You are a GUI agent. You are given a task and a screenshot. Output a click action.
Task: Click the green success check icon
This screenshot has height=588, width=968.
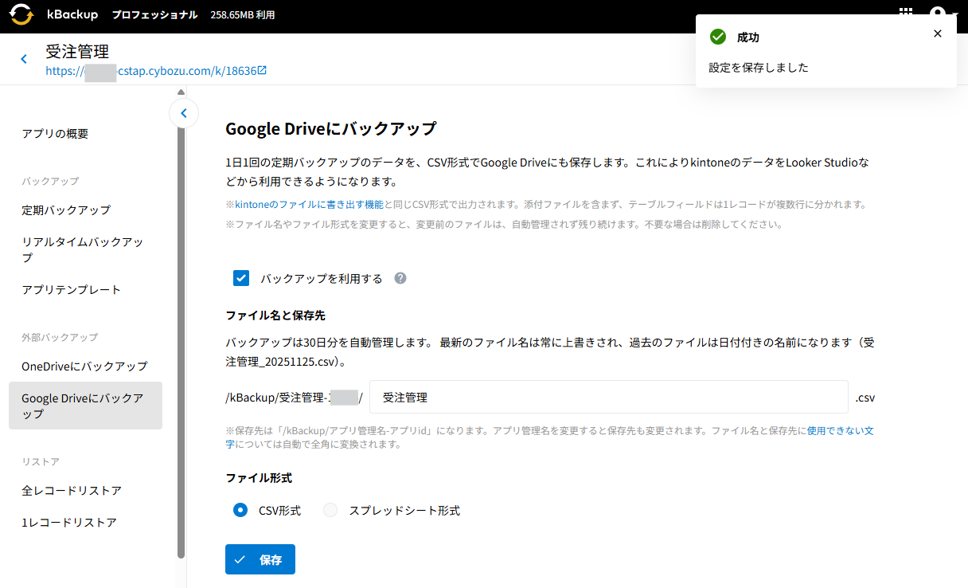point(718,37)
